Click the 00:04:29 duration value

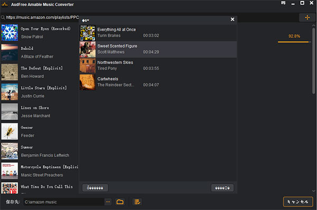151,52
